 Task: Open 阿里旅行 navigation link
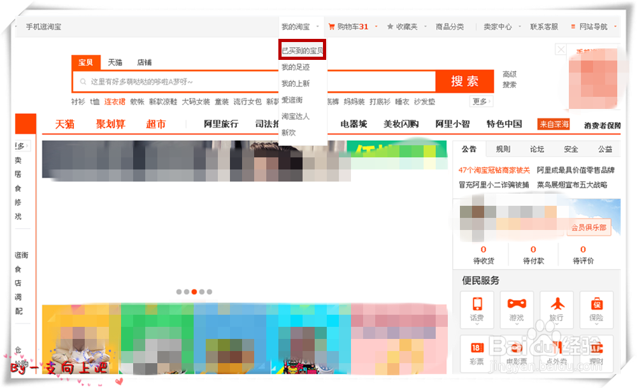point(221,124)
